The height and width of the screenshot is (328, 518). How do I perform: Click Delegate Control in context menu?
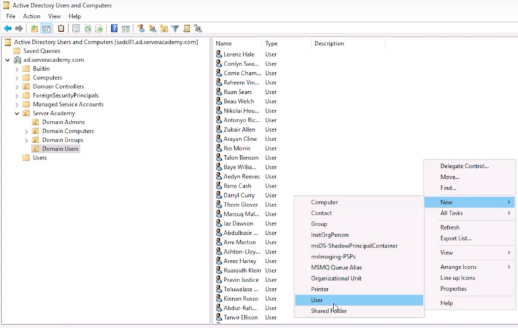(x=464, y=166)
